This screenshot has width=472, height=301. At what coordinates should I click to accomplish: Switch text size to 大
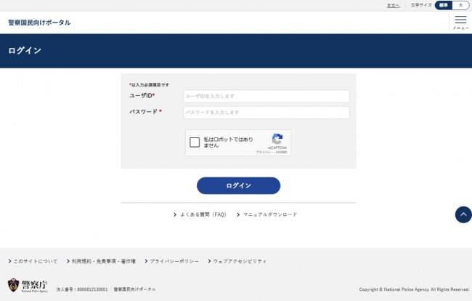pos(460,5)
